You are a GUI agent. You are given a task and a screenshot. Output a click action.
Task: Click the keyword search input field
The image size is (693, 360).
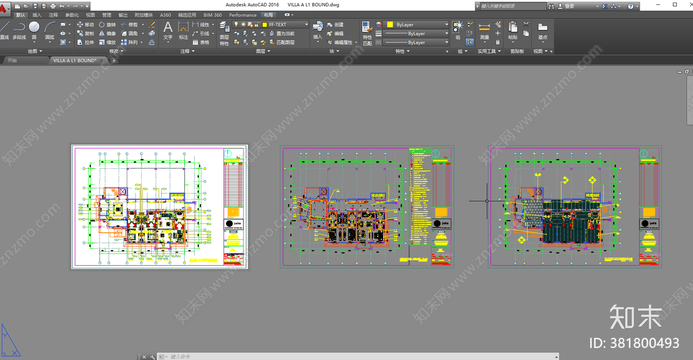click(513, 6)
